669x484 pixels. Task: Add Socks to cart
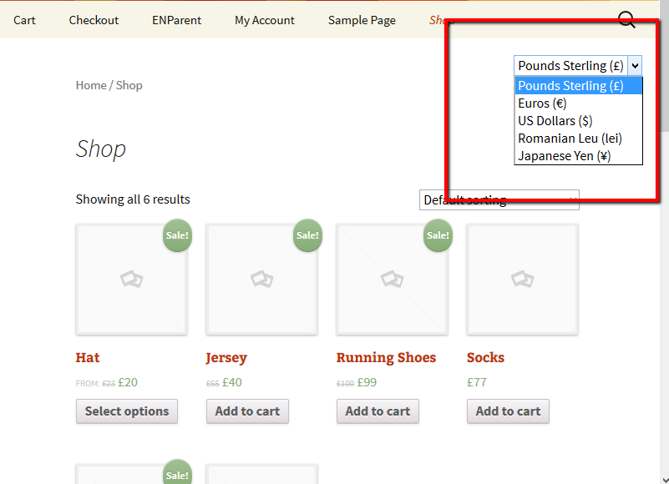tap(508, 411)
